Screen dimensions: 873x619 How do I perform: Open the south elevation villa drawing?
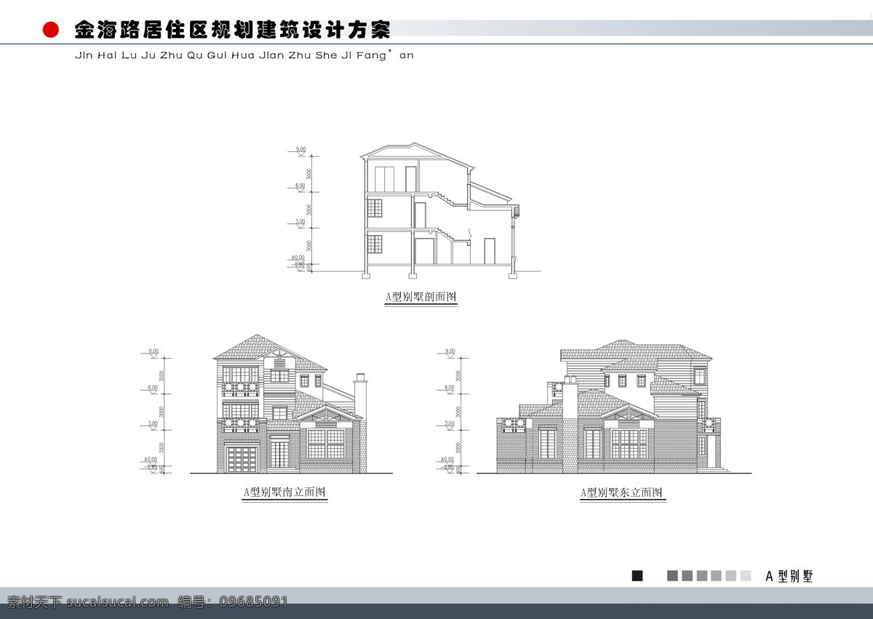pyautogui.click(x=291, y=404)
